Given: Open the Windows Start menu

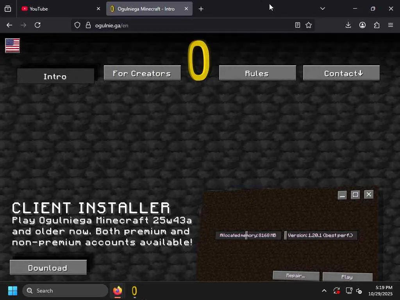Looking at the screenshot, I should click(12, 291).
